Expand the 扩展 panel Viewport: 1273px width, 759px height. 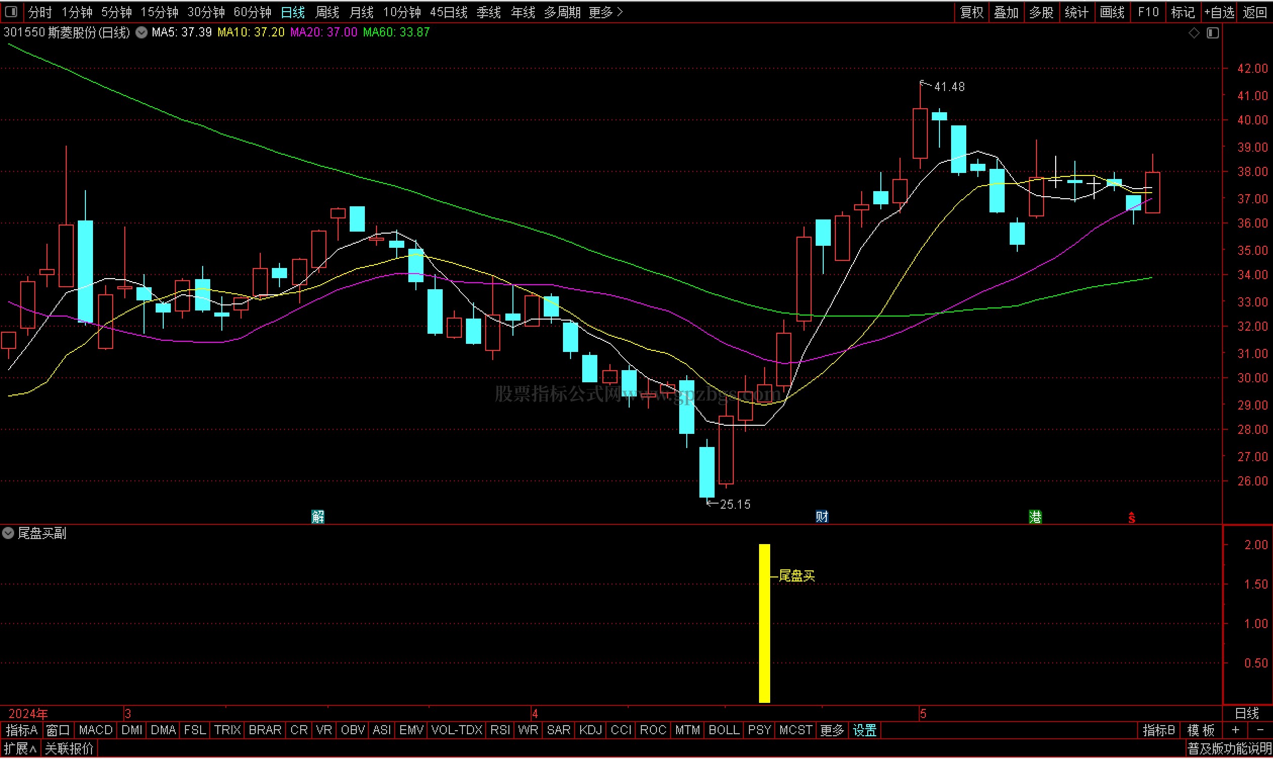(20, 749)
